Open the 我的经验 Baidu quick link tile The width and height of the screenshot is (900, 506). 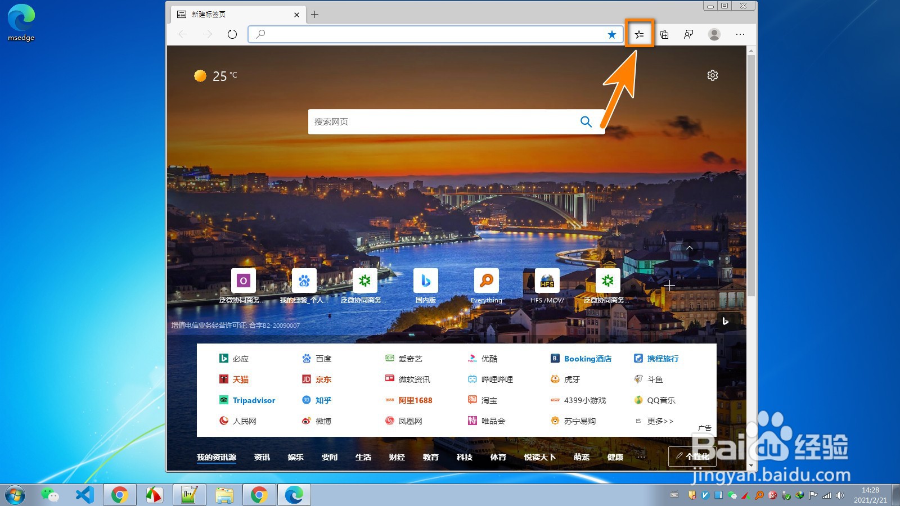304,286
